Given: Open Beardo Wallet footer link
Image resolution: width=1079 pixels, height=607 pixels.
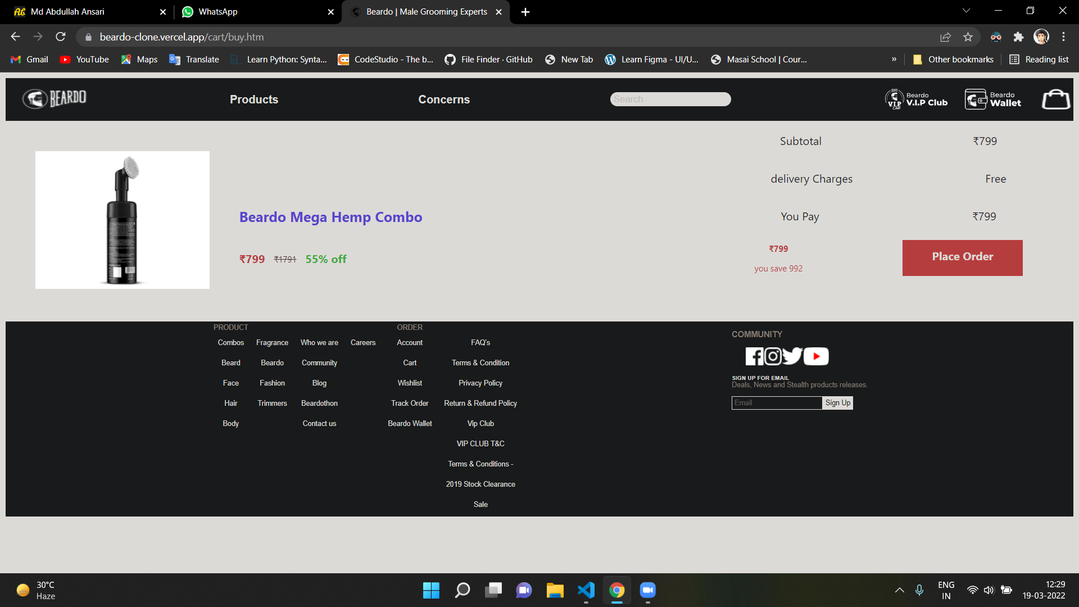Looking at the screenshot, I should 410,424.
